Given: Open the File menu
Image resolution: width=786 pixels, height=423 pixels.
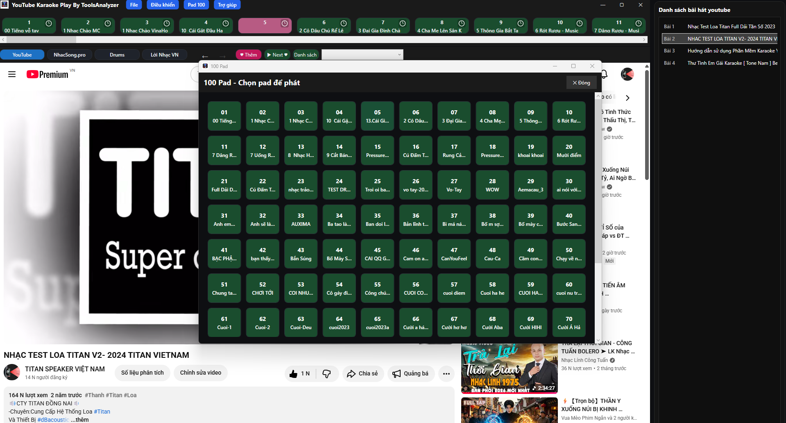Looking at the screenshot, I should point(134,5).
